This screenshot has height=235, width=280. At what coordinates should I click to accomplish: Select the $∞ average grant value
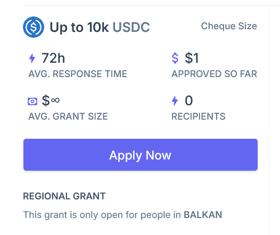(x=51, y=100)
